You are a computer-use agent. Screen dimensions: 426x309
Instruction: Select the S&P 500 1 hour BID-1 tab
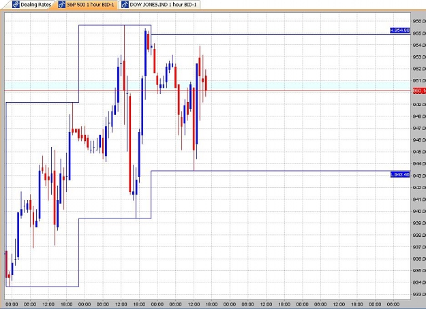87,5
